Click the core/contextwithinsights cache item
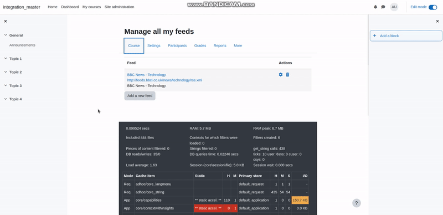 [154, 208]
